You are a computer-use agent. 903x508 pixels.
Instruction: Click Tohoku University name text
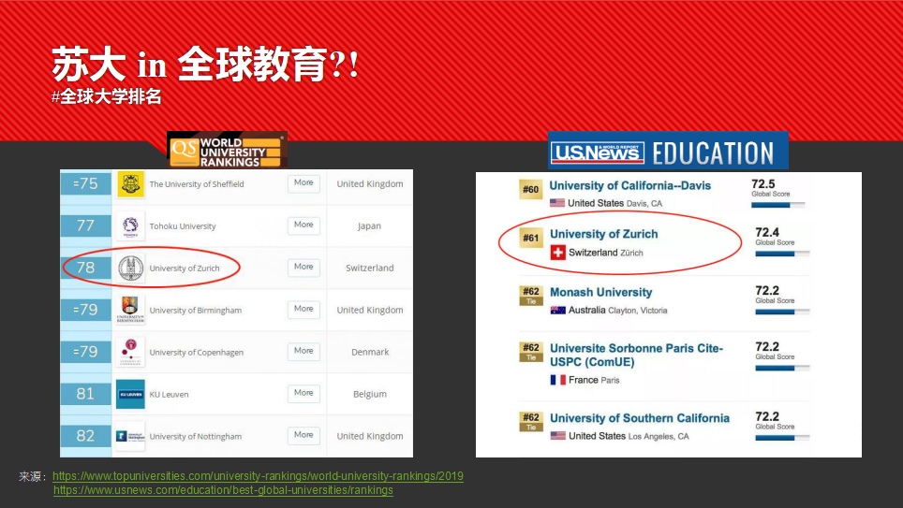click(x=183, y=226)
